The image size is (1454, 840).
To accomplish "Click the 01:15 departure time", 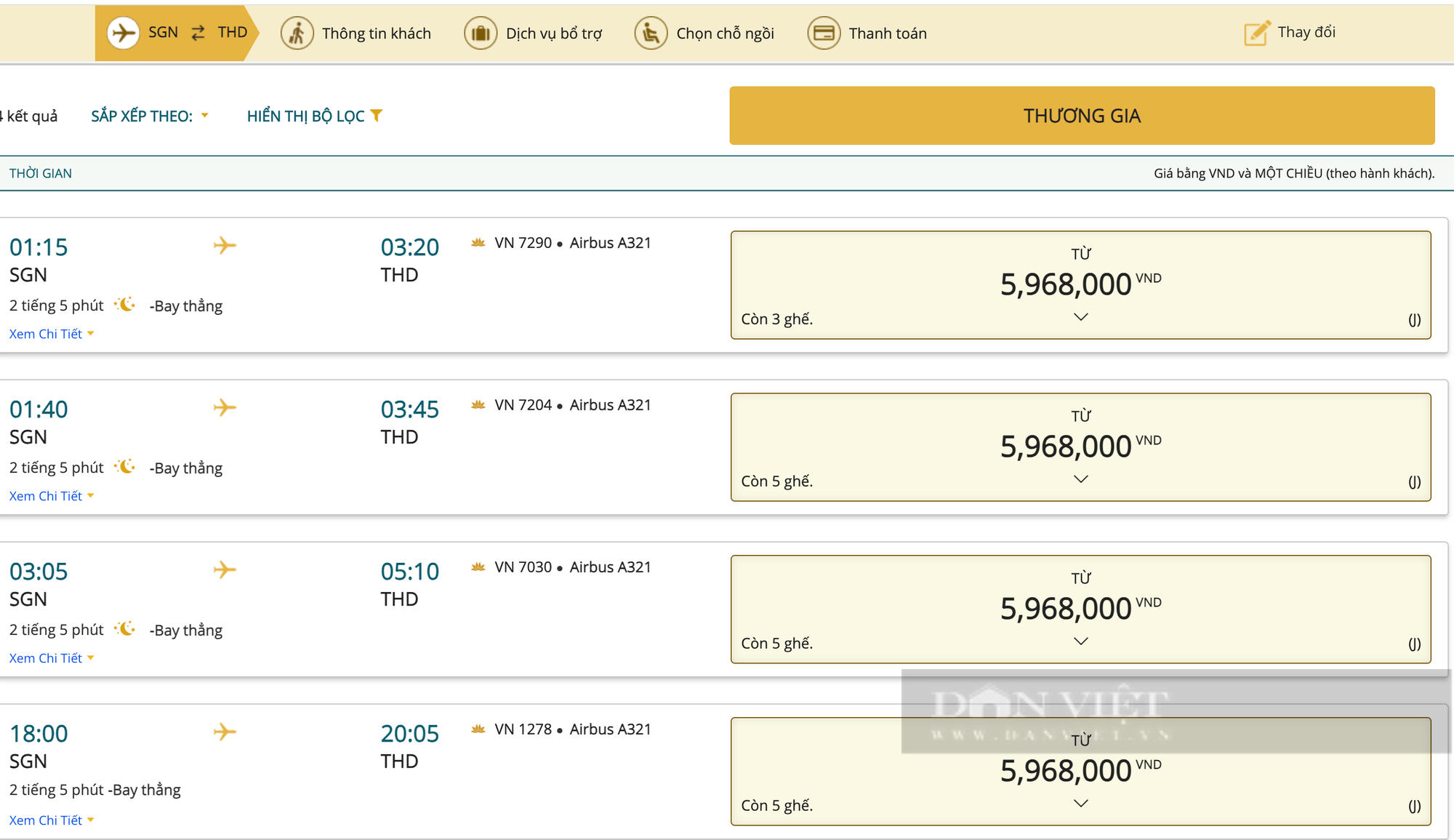I will click(39, 247).
